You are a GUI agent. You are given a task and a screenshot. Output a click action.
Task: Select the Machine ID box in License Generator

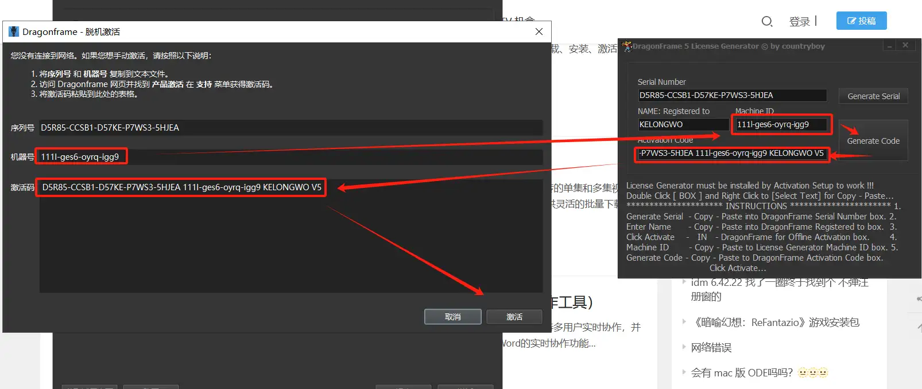(781, 124)
